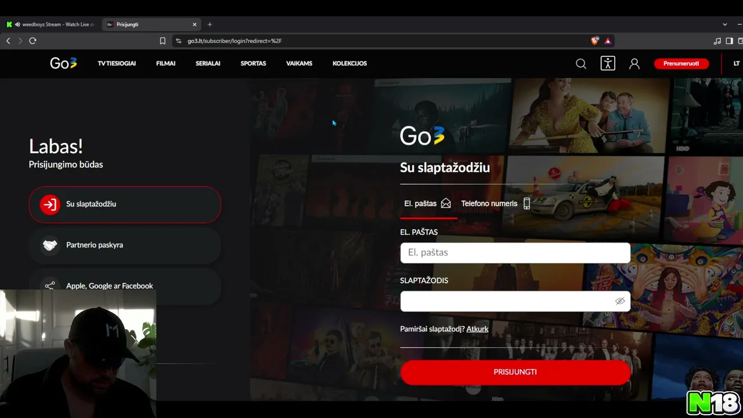This screenshot has width=743, height=418.
Task: Select the Prisijungti browser tab
Action: 152,24
